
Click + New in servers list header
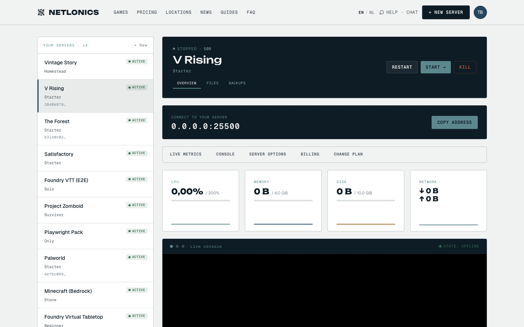pyautogui.click(x=141, y=45)
